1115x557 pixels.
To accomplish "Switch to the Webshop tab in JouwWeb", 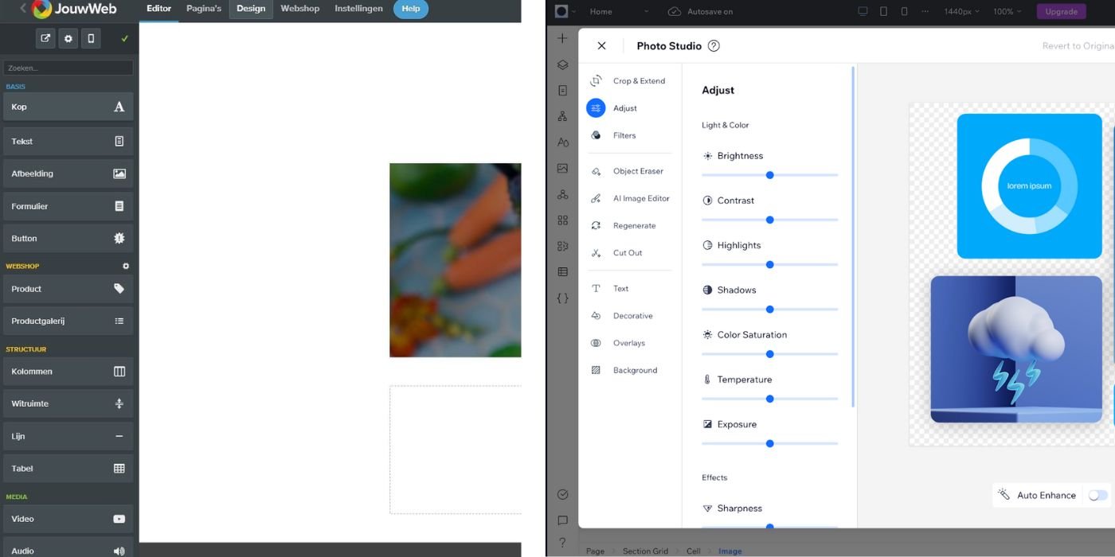I will (299, 9).
